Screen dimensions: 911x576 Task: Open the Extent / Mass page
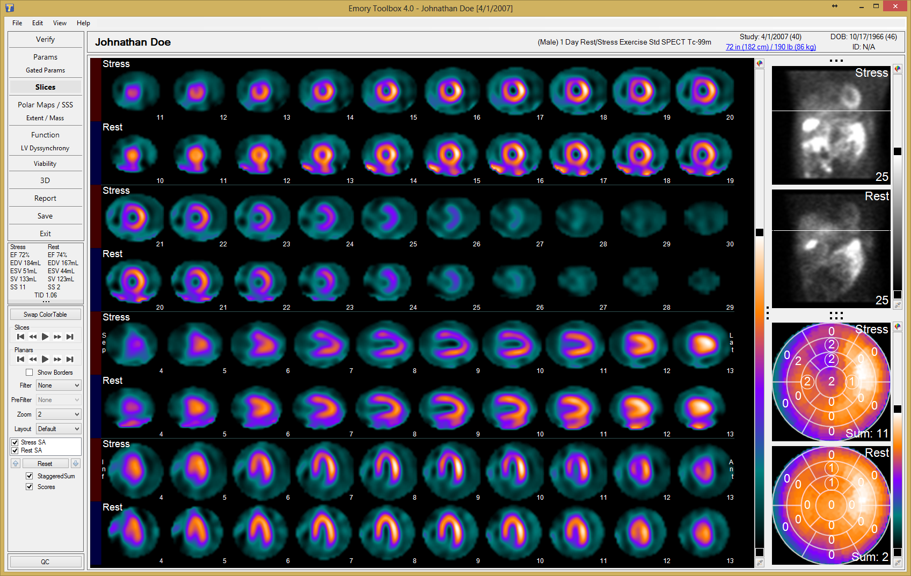pyautogui.click(x=46, y=118)
